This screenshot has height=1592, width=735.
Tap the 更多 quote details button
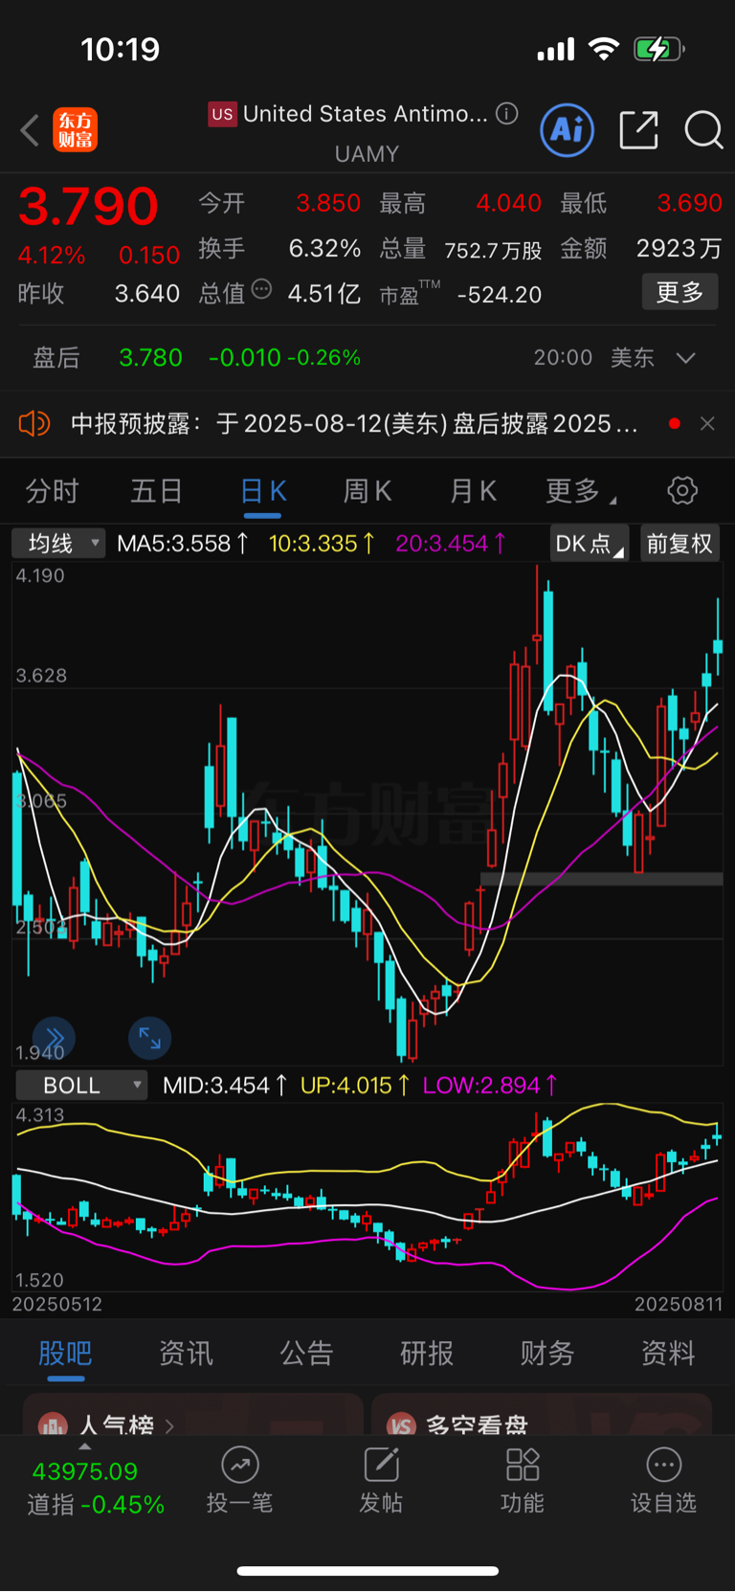[x=679, y=292]
